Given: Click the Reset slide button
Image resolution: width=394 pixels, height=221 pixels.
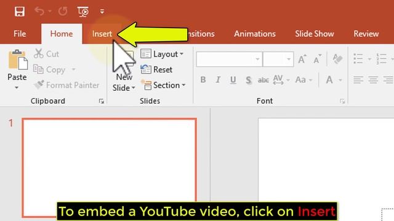Looking at the screenshot, I should (156, 69).
